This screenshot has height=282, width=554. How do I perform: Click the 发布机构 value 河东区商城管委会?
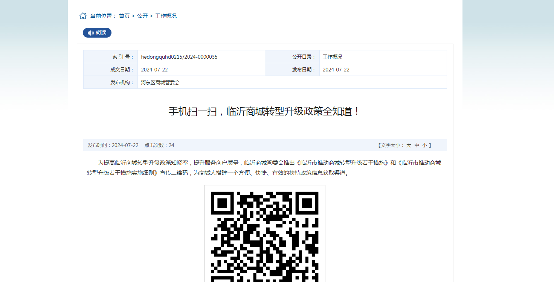(x=160, y=82)
